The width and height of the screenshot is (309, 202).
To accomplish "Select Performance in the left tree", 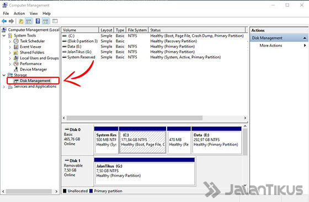I will click(30, 63).
